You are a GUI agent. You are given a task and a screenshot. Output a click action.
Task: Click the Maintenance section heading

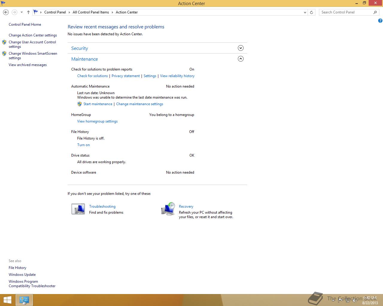pyautogui.click(x=84, y=59)
